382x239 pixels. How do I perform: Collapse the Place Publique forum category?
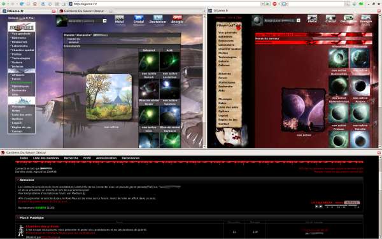(18, 217)
